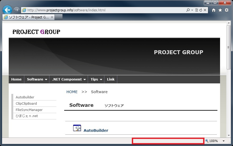Viewport: 233px width, 146px height.
Task: Open the ClipClipBoard sidebar link
Action: [26, 104]
